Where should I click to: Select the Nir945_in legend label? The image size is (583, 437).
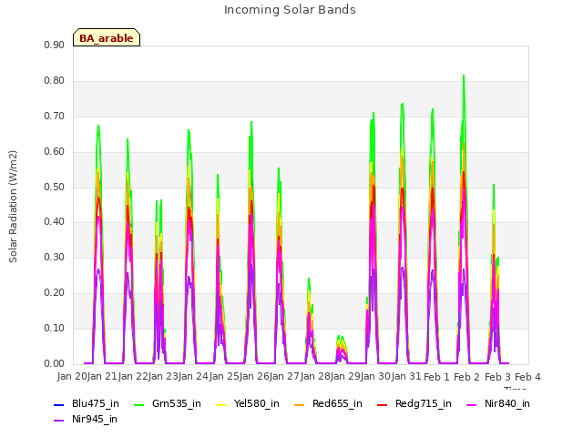pyautogui.click(x=95, y=419)
